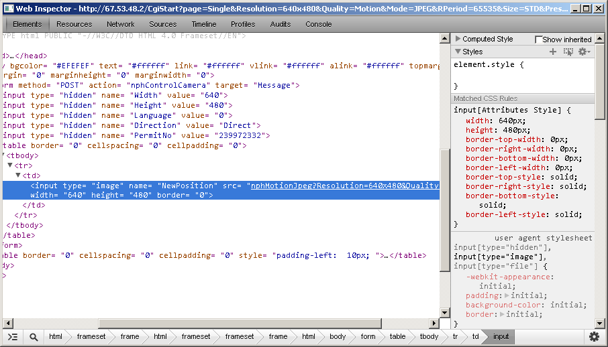Click the element.style rule block
The image size is (608, 347).
click(522, 75)
